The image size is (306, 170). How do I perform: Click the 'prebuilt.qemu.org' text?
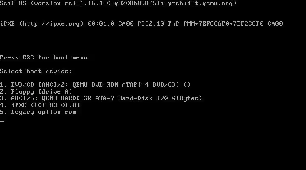click(200, 3)
